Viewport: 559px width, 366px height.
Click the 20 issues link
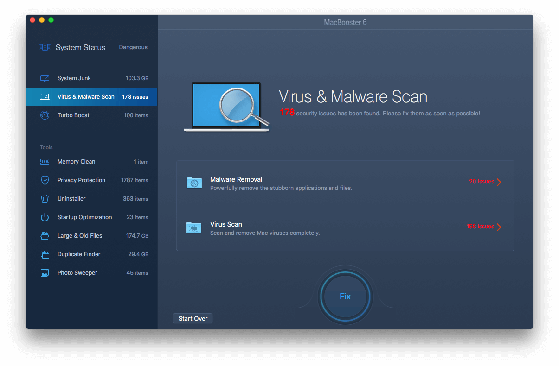tap(482, 182)
